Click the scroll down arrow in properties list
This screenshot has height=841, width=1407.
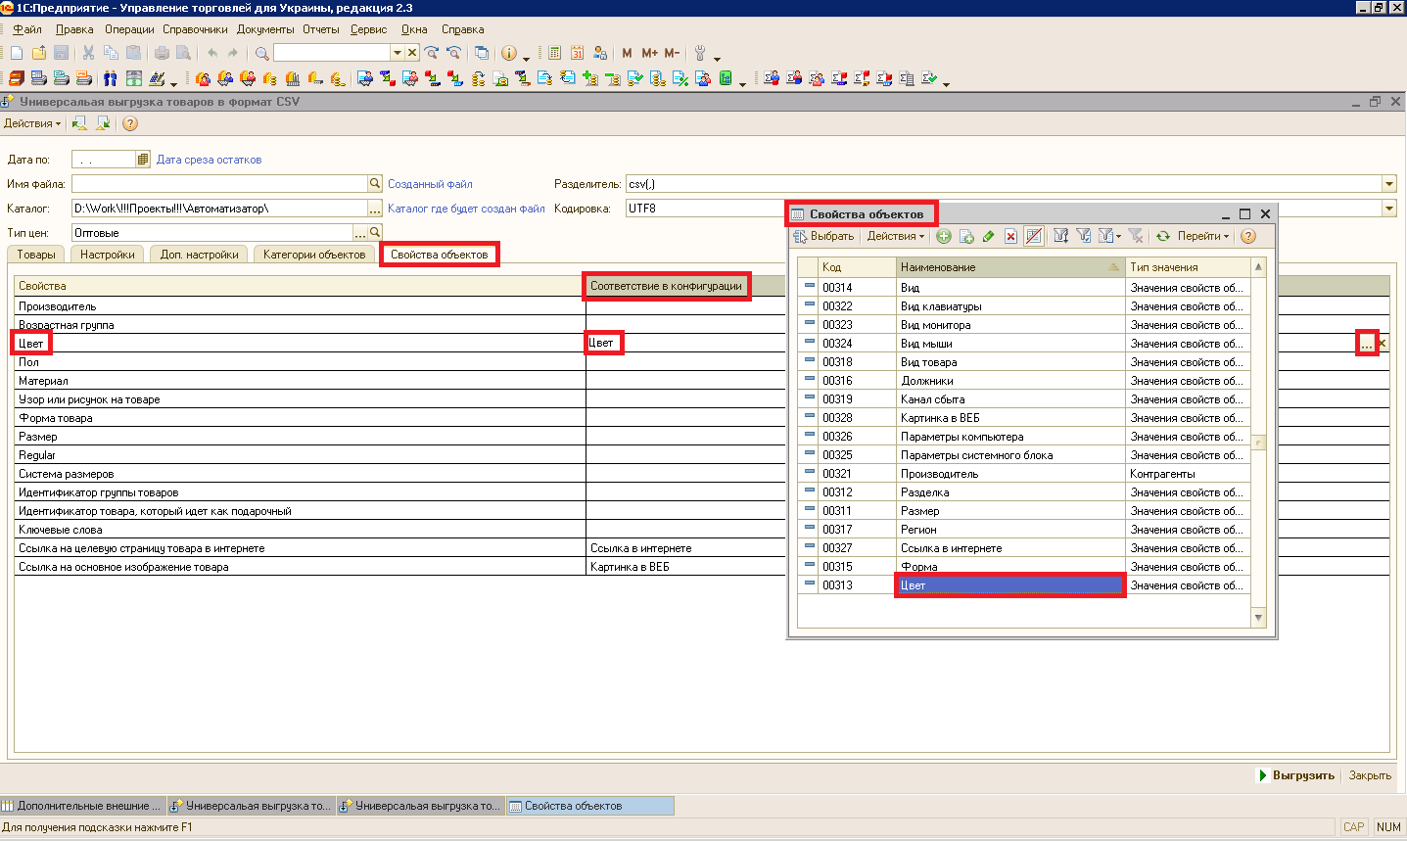coord(1259,617)
